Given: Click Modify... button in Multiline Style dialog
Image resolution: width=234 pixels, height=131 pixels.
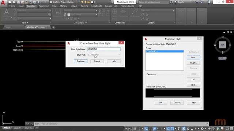Looking at the screenshot, I should pos(193,63).
